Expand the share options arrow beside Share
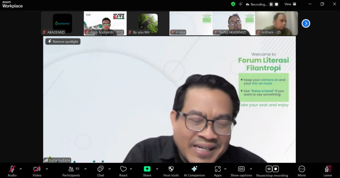 tap(157, 169)
